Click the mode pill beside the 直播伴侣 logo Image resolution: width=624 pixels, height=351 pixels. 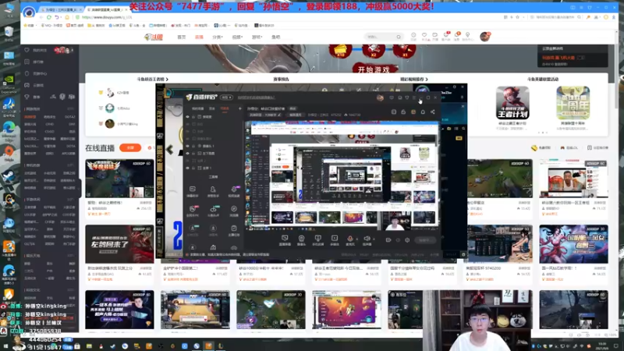tap(227, 97)
